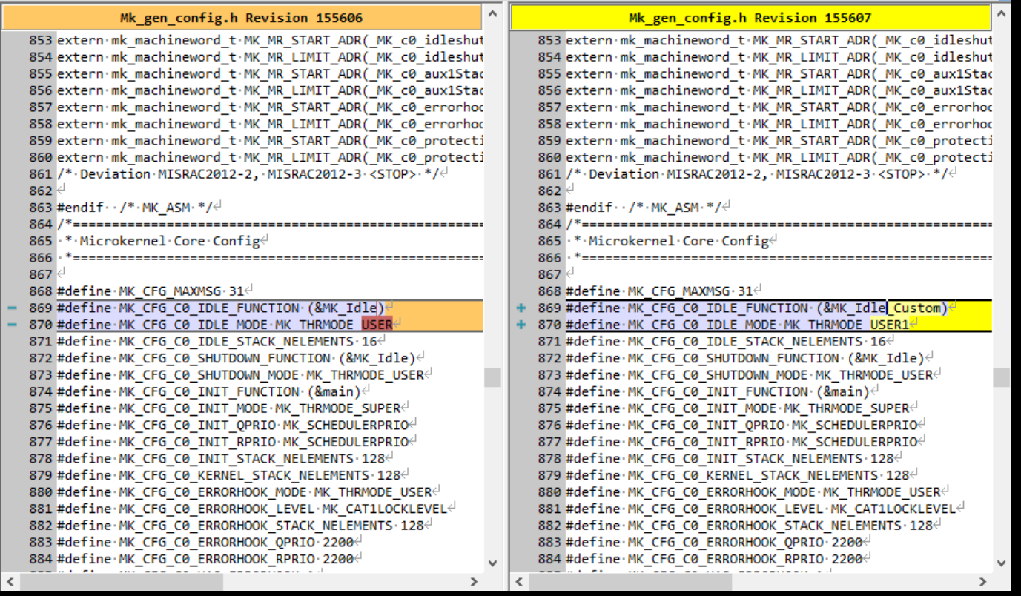Click "MK_CFG_C0_INIT_STACK_NELEMENTS 128" in left pane

pyautogui.click(x=251, y=459)
